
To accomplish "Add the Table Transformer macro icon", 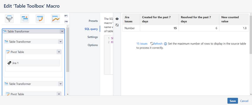I will pyautogui.click(x=24, y=19).
